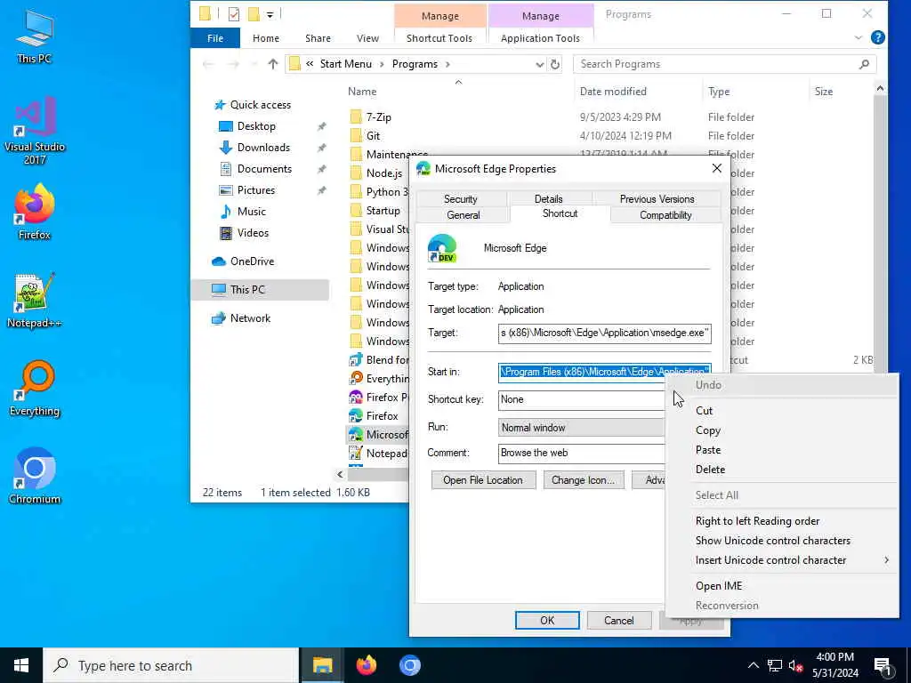
Task: Select the Firefox desktop shortcut
Action: [x=35, y=212]
